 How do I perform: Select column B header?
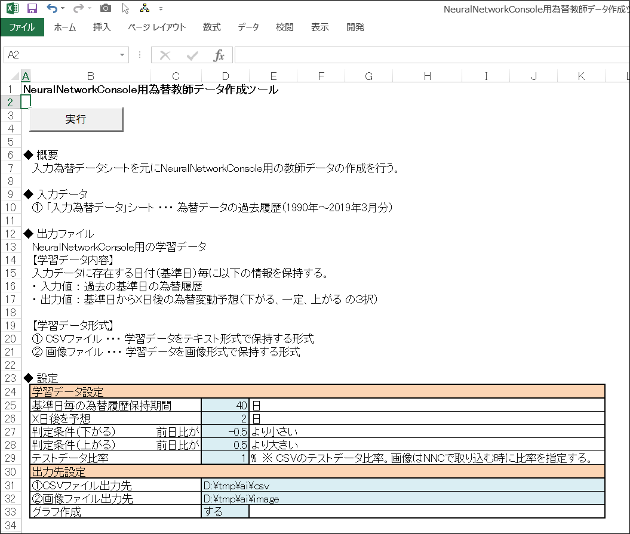click(90, 76)
